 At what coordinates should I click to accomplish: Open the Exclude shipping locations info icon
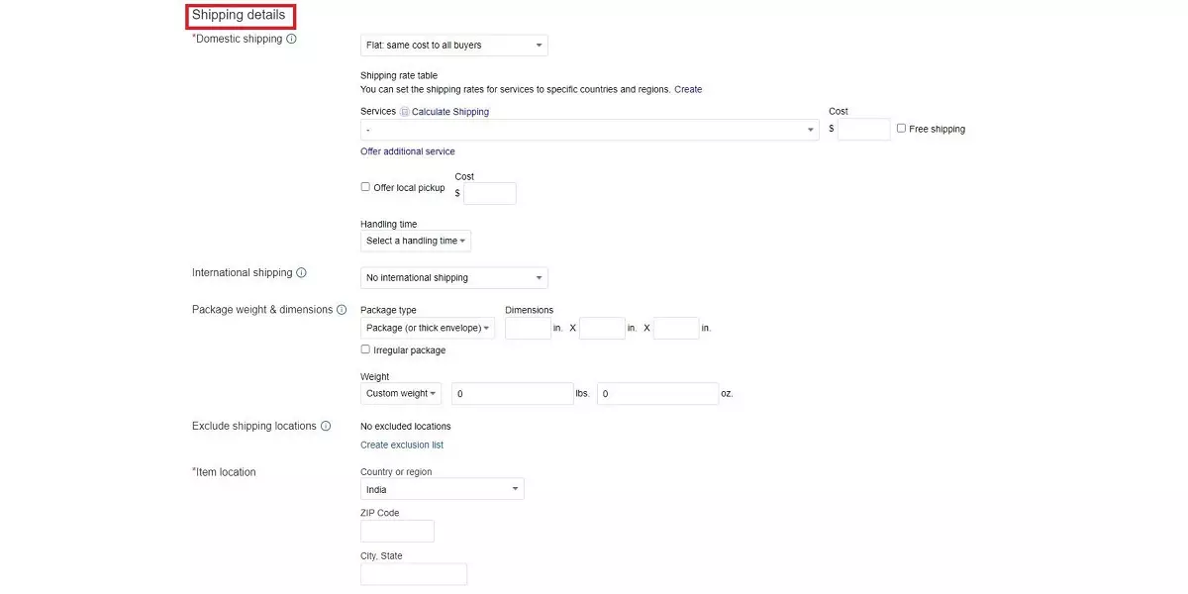[328, 426]
